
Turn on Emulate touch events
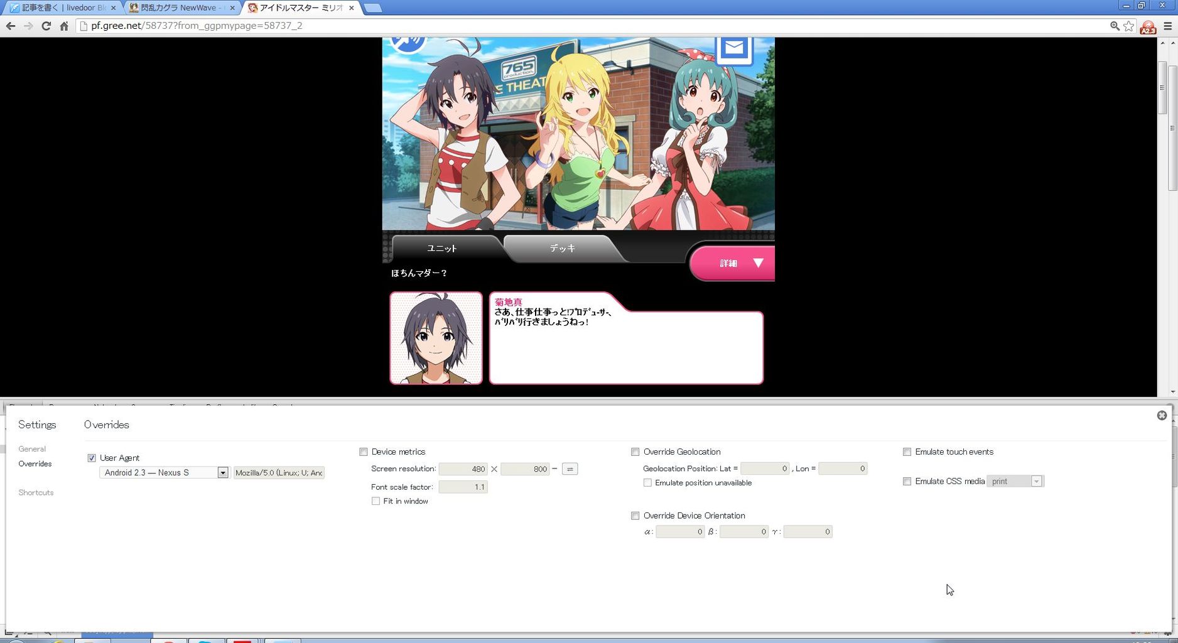point(907,452)
